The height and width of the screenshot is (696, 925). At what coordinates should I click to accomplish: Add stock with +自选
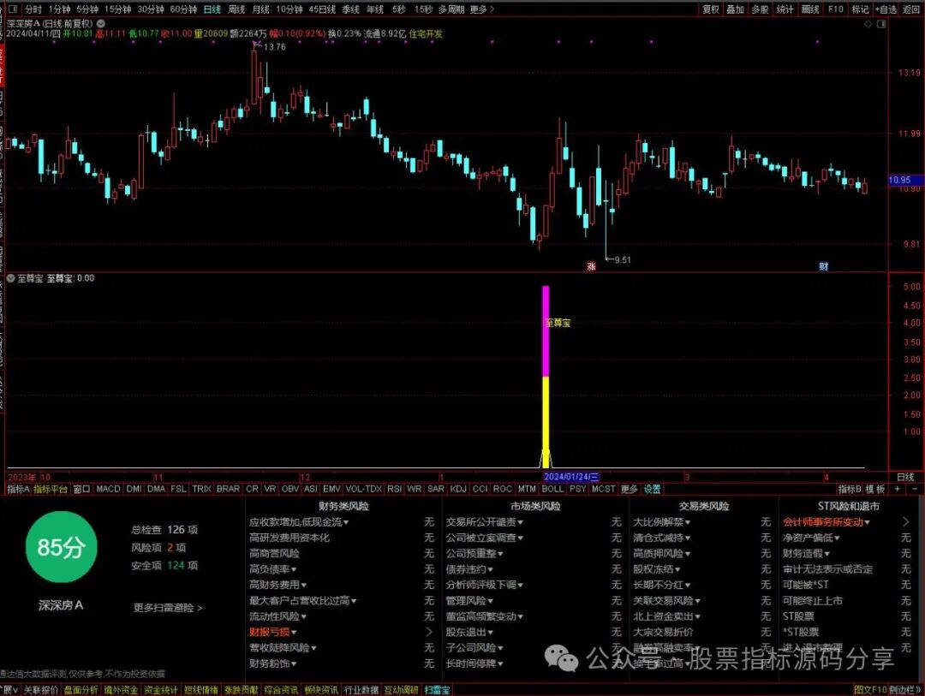click(886, 9)
